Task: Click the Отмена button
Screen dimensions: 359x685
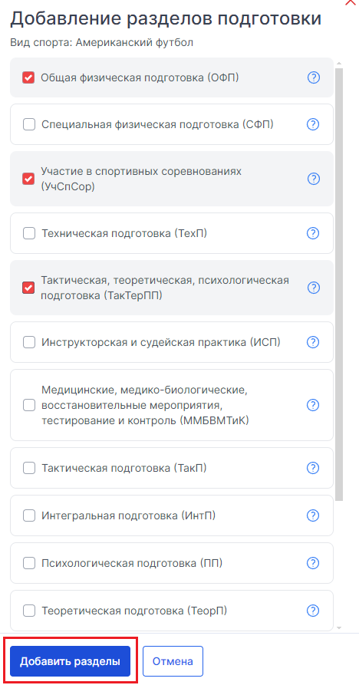Action: [x=173, y=661]
